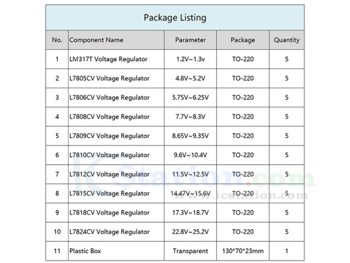The height and width of the screenshot is (263, 350).
Task: Select the Component Name column header
Action: tap(96, 40)
